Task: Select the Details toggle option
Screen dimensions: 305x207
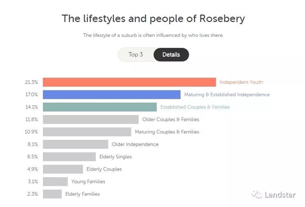Action: click(171, 55)
